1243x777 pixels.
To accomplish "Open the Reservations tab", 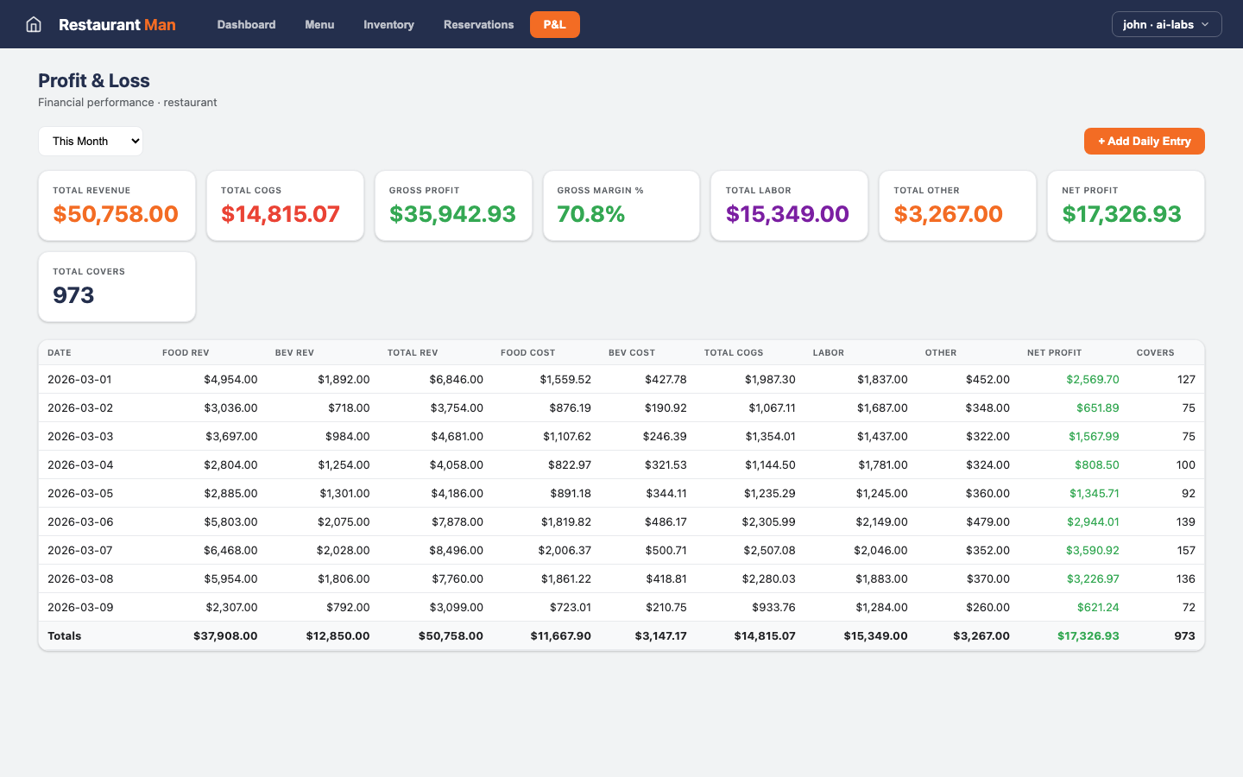I will [478, 24].
